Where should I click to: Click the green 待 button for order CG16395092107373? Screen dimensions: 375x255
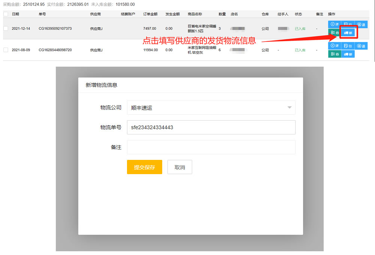pyautogui.click(x=334, y=33)
